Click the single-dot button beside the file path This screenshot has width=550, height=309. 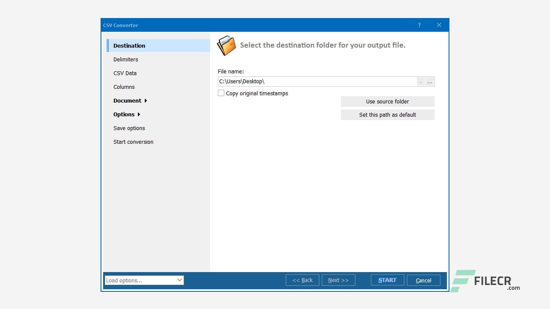[x=421, y=82]
